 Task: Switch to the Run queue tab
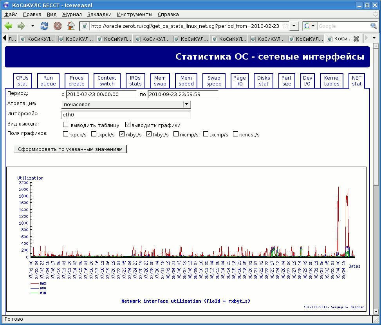48,81
